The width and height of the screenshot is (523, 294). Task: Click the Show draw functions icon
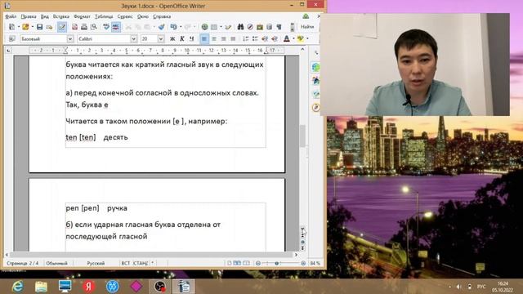click(x=228, y=27)
